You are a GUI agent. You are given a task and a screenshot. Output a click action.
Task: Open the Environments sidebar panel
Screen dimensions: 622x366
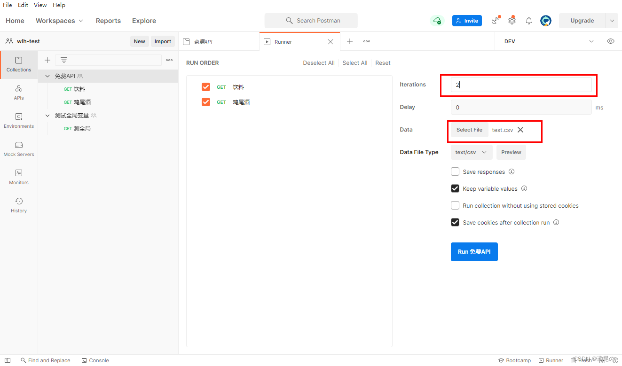19,121
